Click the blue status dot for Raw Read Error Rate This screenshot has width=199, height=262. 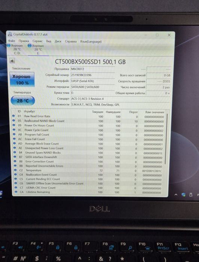13,116
